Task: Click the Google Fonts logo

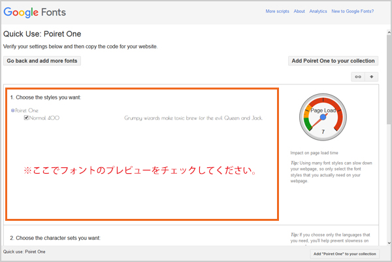Action: coord(35,12)
